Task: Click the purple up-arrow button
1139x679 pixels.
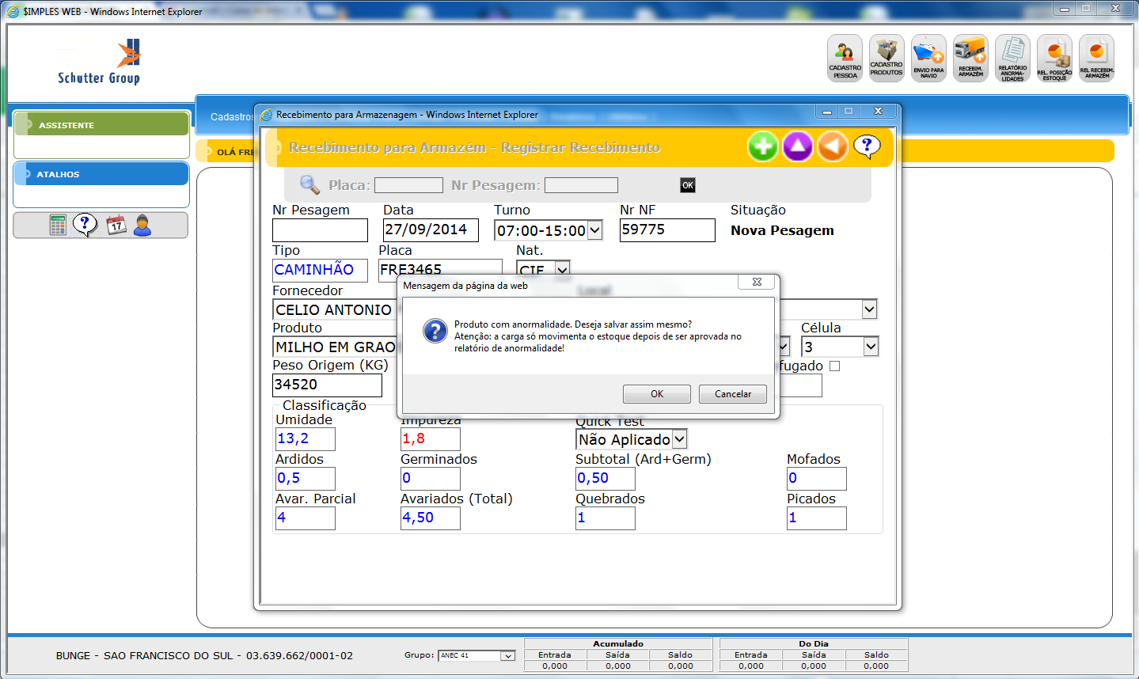Action: 798,146
